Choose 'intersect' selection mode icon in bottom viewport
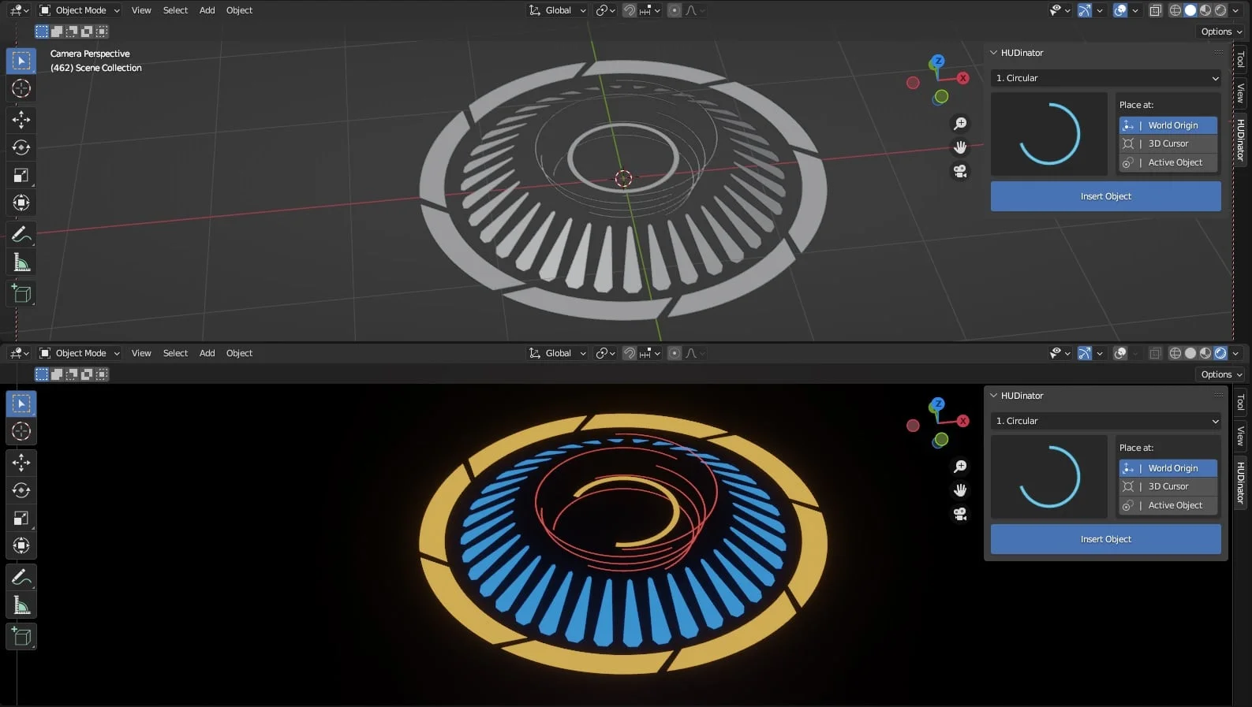The height and width of the screenshot is (707, 1252). (102, 374)
